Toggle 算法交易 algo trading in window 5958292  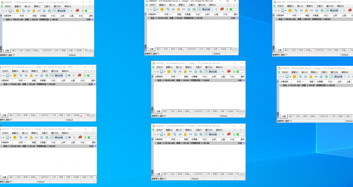click(x=211, y=135)
